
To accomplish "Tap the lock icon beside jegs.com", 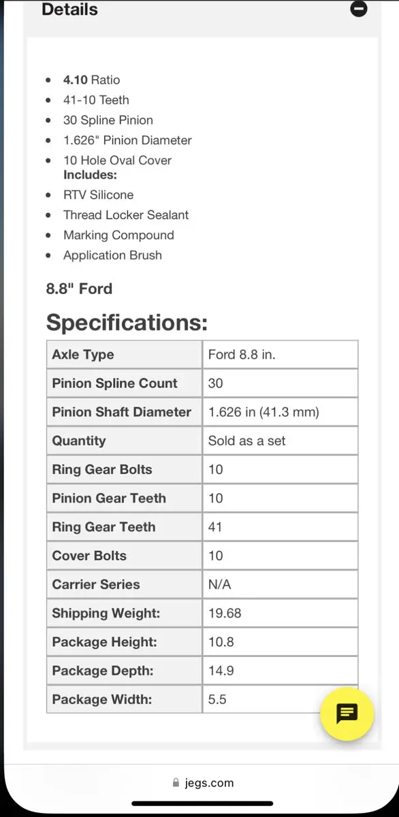I will pyautogui.click(x=176, y=783).
